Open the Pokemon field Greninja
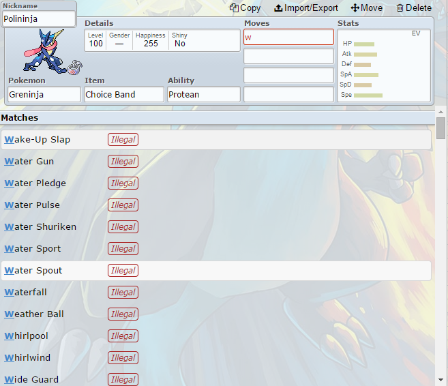The width and height of the screenshot is (448, 386). 44,94
